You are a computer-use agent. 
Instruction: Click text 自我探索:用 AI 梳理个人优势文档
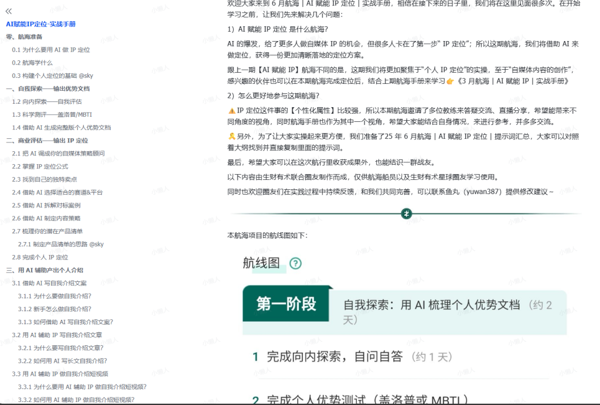[432, 305]
